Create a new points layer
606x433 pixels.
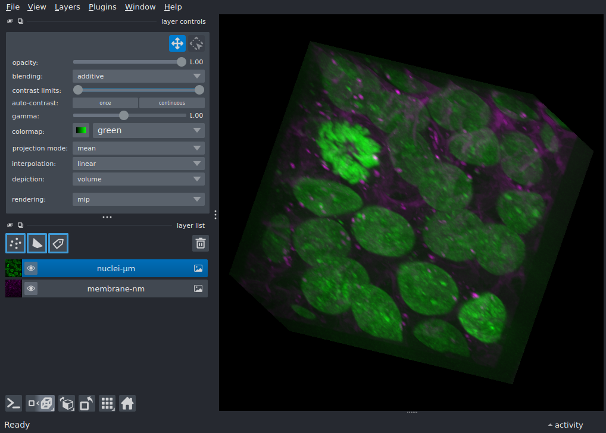(x=15, y=243)
